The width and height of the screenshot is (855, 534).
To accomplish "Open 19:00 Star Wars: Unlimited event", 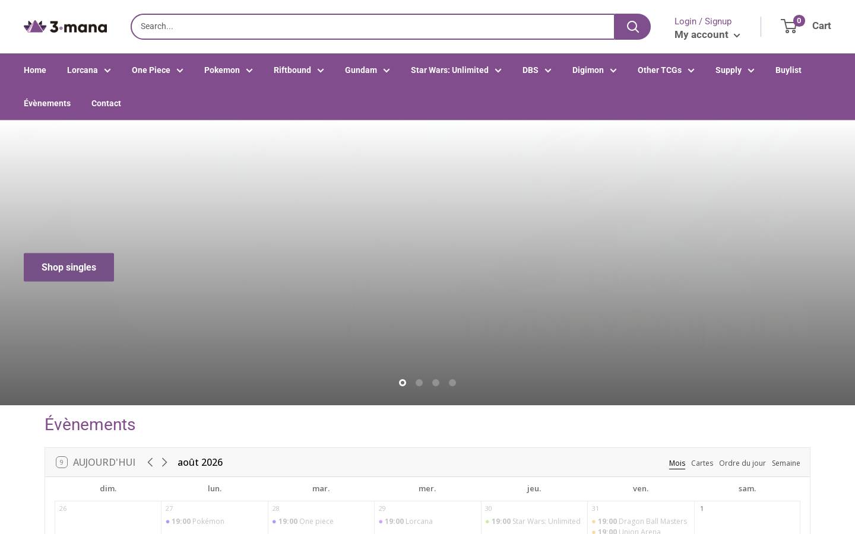I will 533,522.
